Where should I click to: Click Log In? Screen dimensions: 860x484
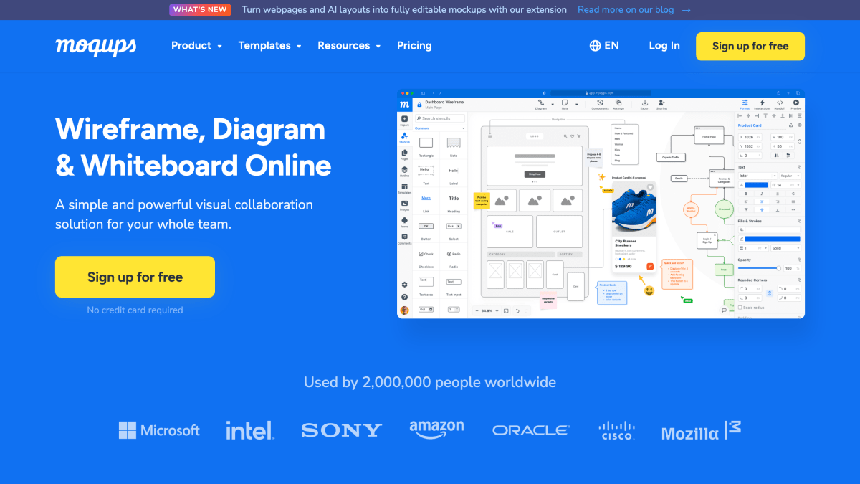pyautogui.click(x=664, y=45)
